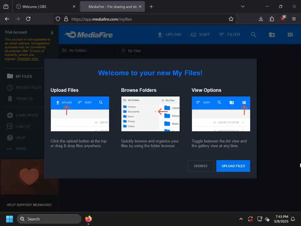Click the sync update tray icon
This screenshot has width=301, height=226.
pyautogui.click(x=250, y=219)
